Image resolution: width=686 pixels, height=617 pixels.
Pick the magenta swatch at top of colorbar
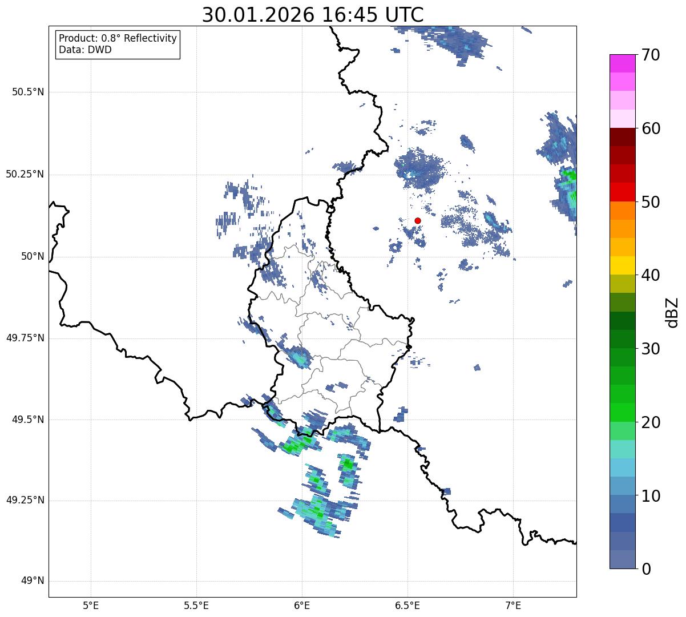point(623,63)
